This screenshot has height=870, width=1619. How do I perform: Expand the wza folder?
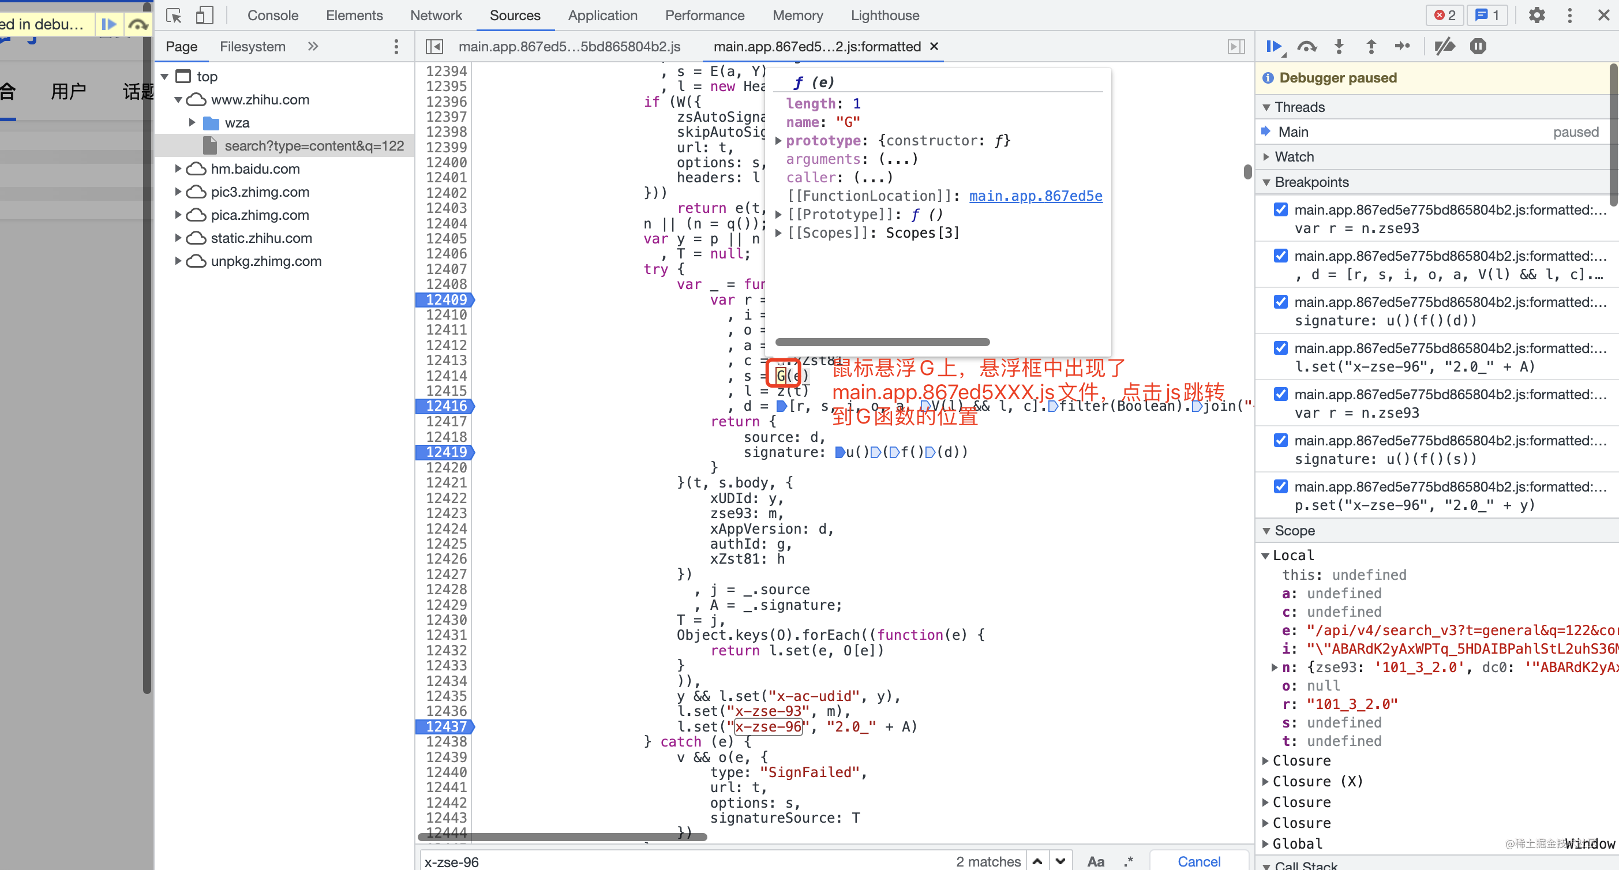[192, 122]
